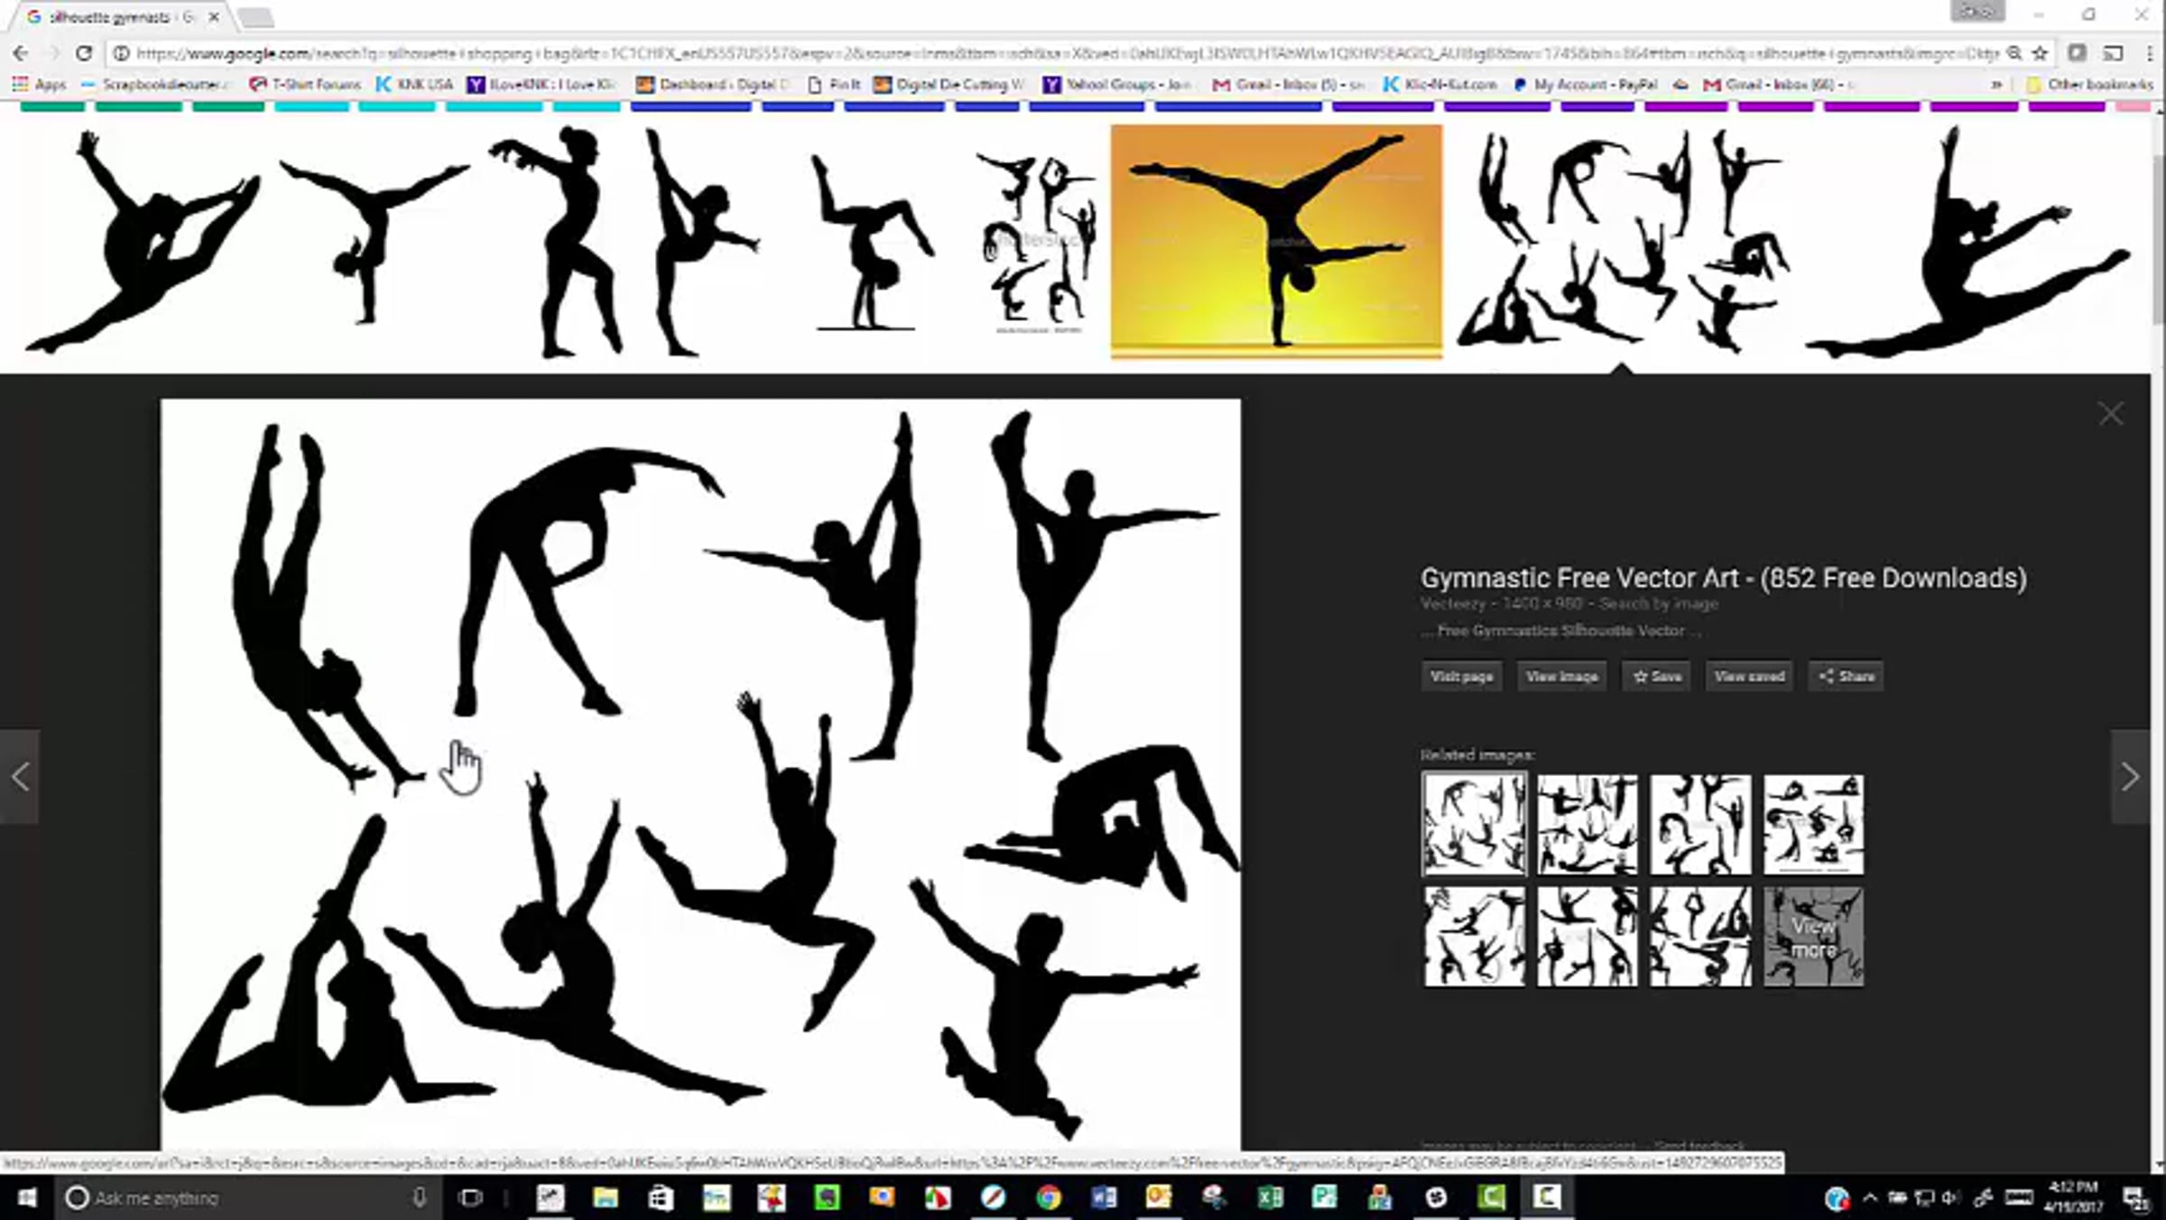Open the zoom magnifier icon in address bar
This screenshot has width=2166, height=1220.
click(2014, 53)
